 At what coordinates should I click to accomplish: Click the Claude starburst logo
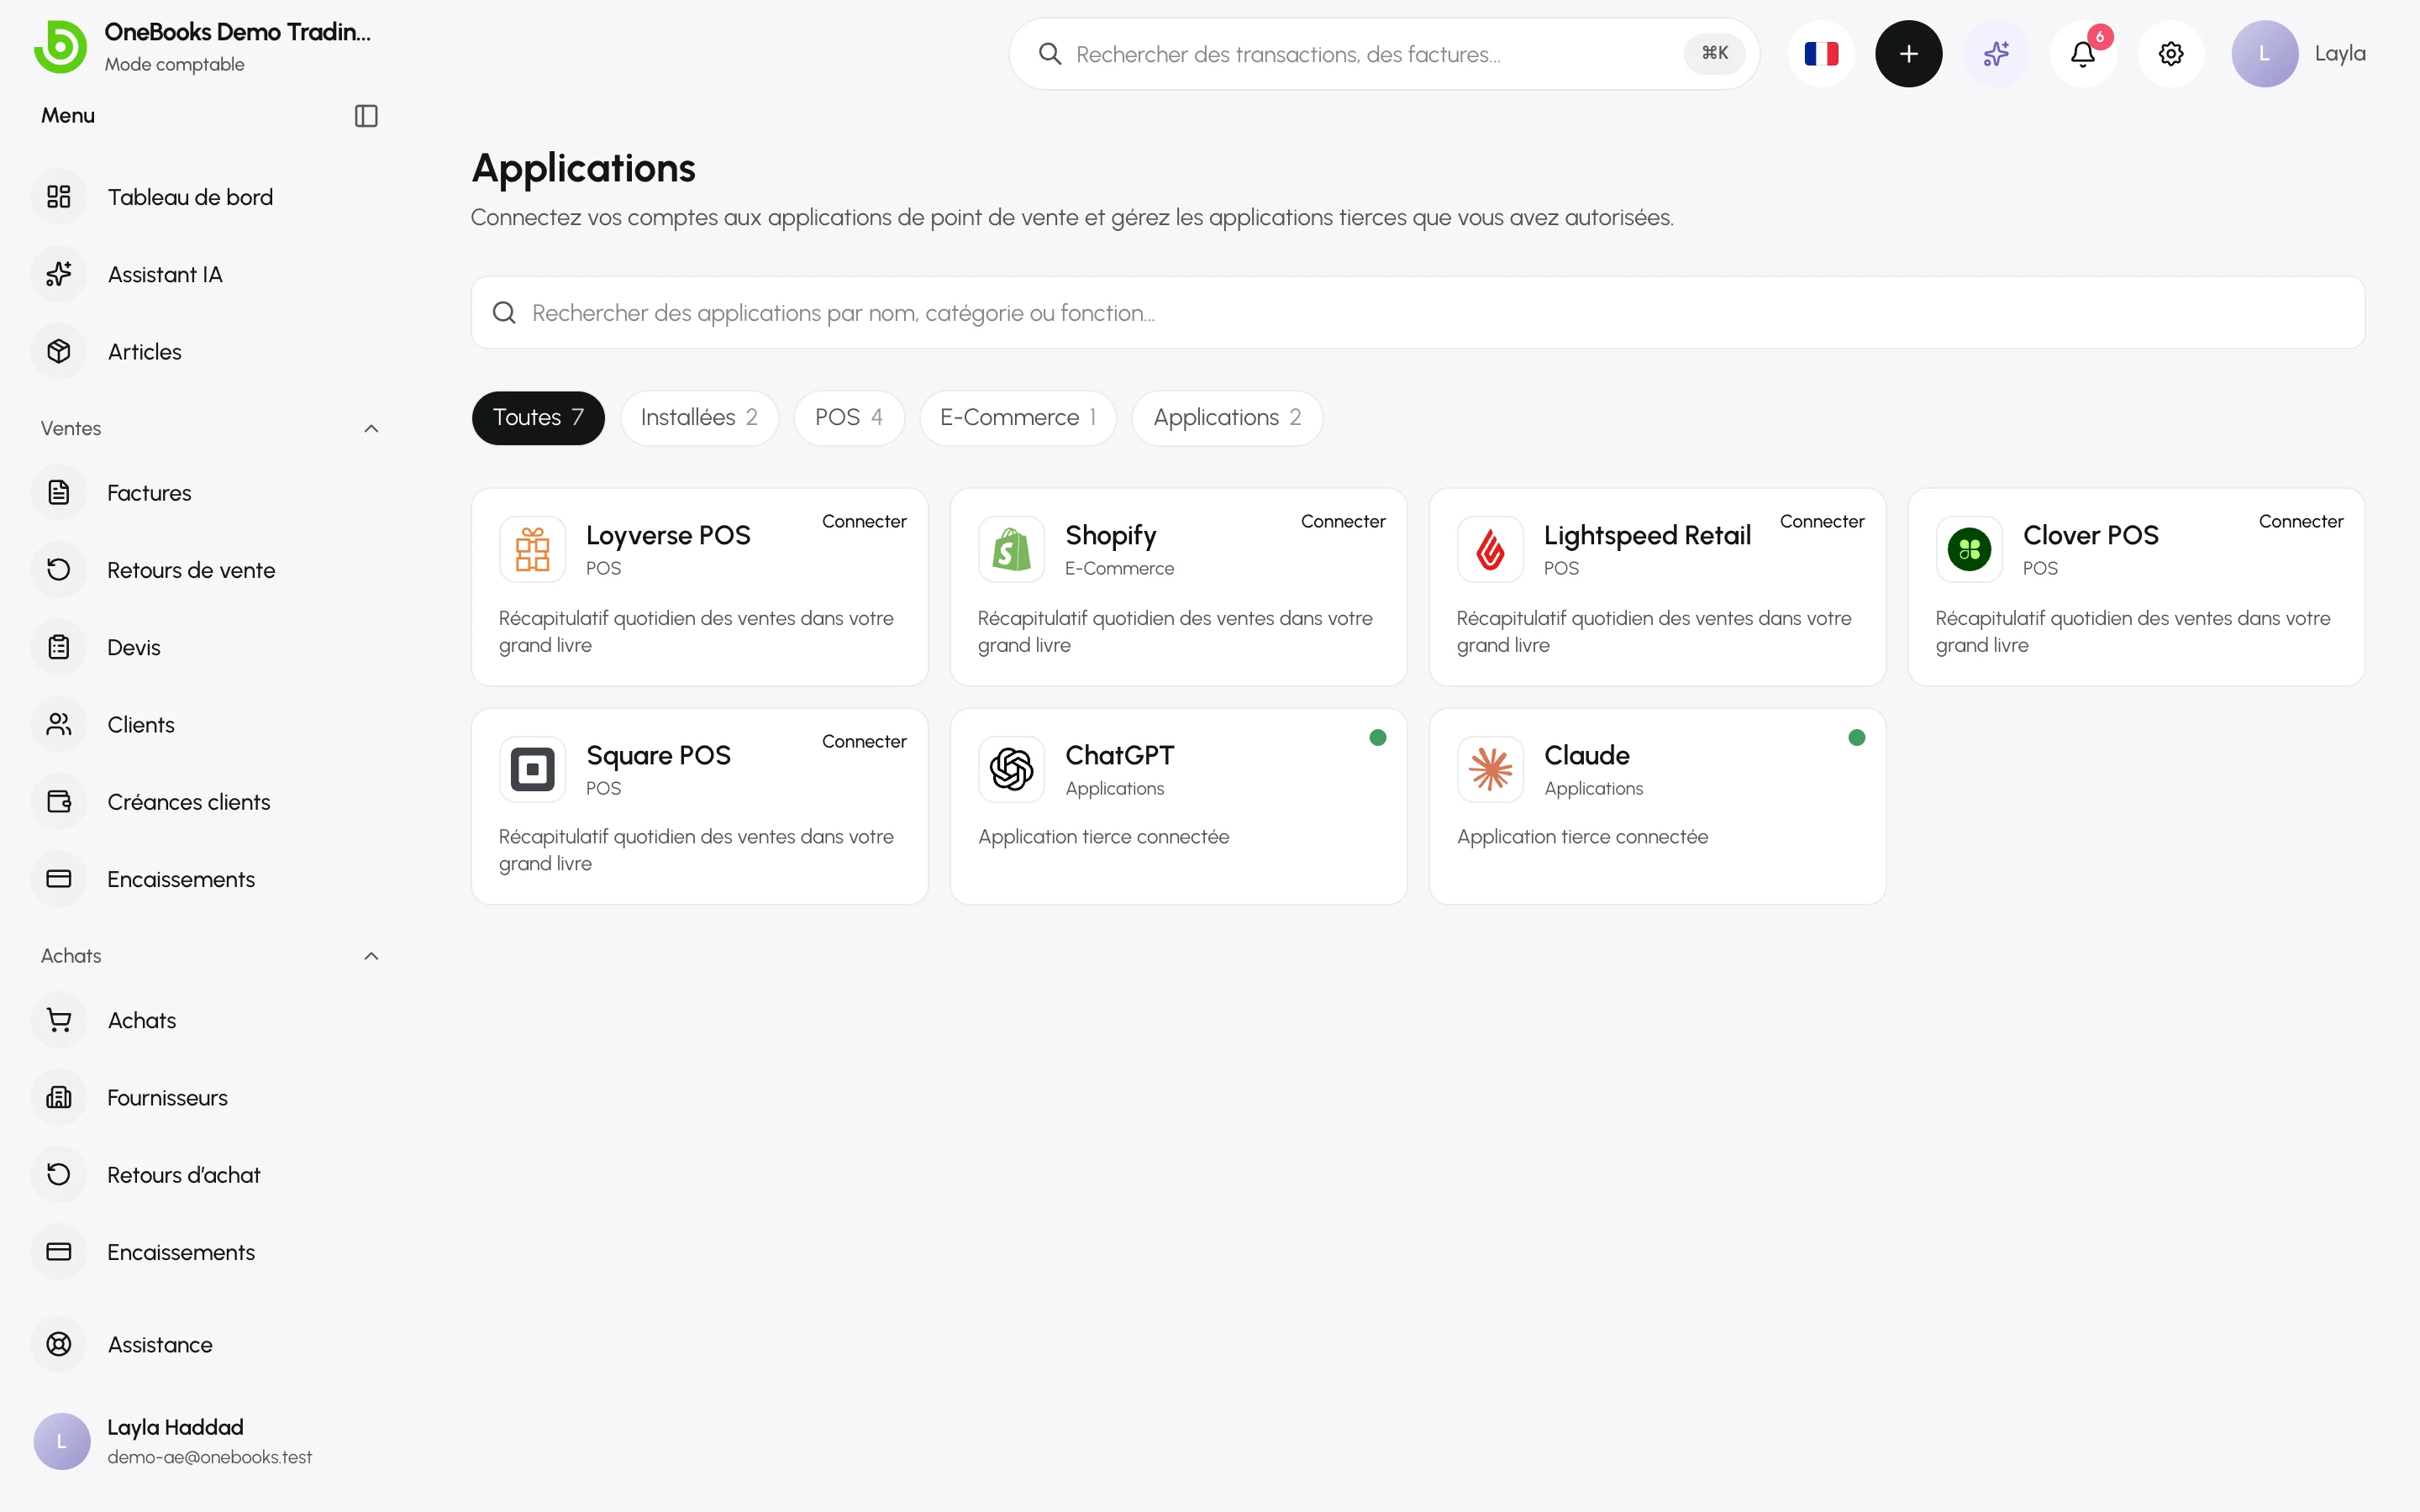pos(1490,769)
